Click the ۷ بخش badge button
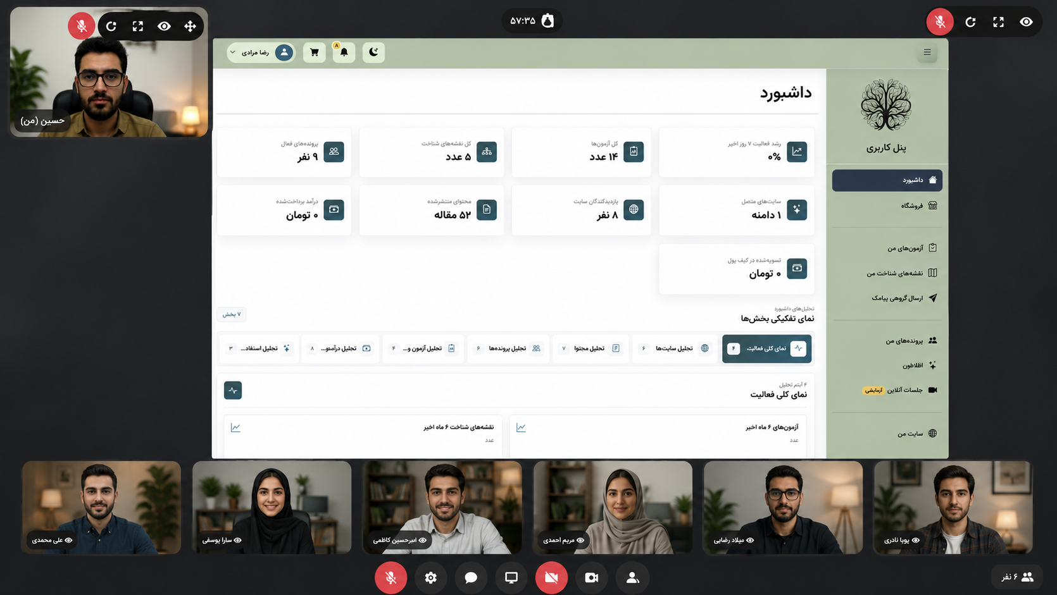The height and width of the screenshot is (595, 1057). (x=232, y=314)
